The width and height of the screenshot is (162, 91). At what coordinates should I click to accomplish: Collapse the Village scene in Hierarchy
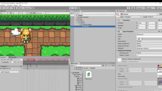(x=75, y=15)
